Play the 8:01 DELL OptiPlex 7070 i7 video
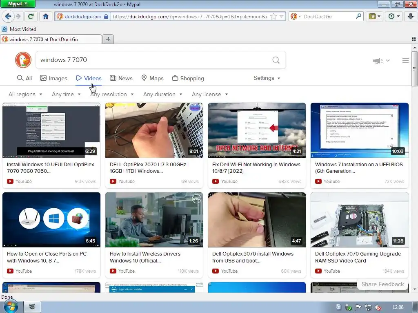This screenshot has height=313, width=418. click(154, 130)
